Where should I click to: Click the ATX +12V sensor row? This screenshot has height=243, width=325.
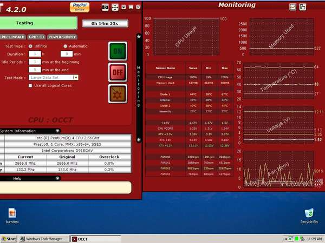click(x=189, y=146)
